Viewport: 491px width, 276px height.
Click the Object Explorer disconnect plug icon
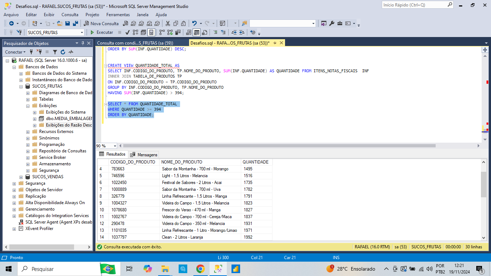coord(39,52)
